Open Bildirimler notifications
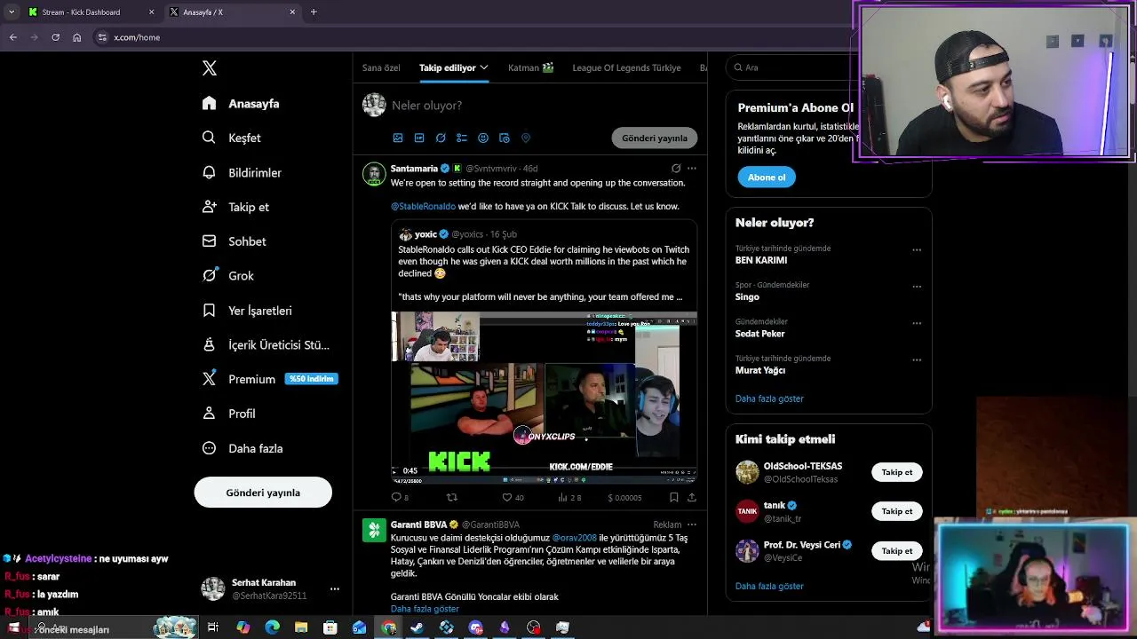 click(242, 172)
